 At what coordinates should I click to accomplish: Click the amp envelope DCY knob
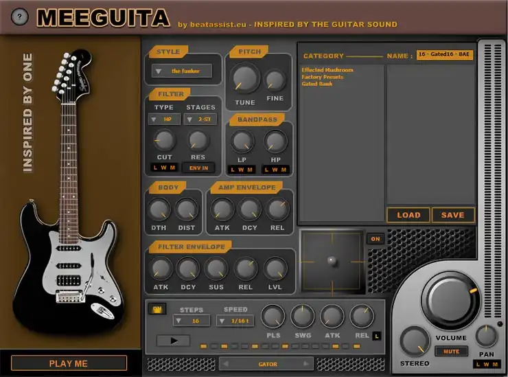pos(250,209)
